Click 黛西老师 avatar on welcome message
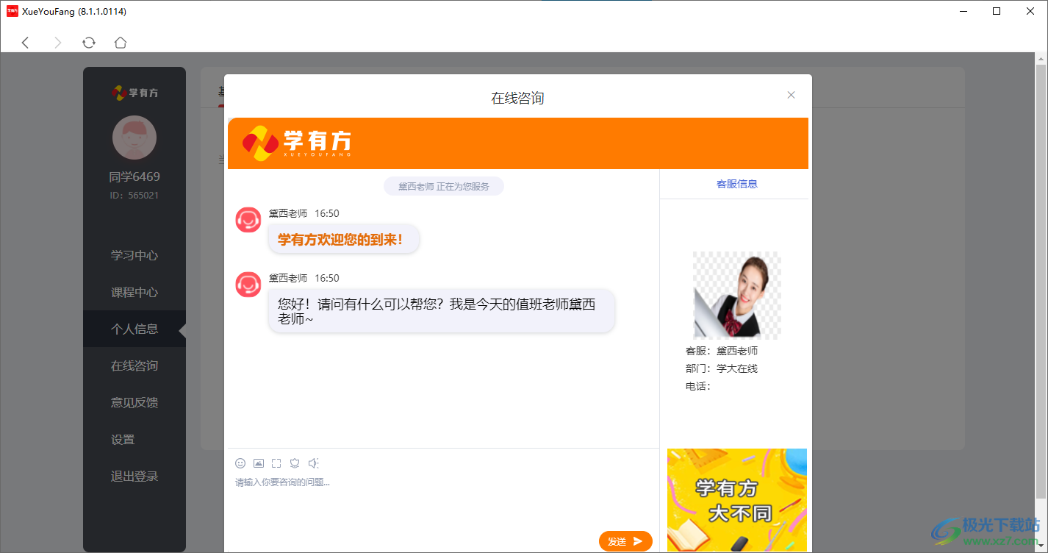 coord(248,220)
